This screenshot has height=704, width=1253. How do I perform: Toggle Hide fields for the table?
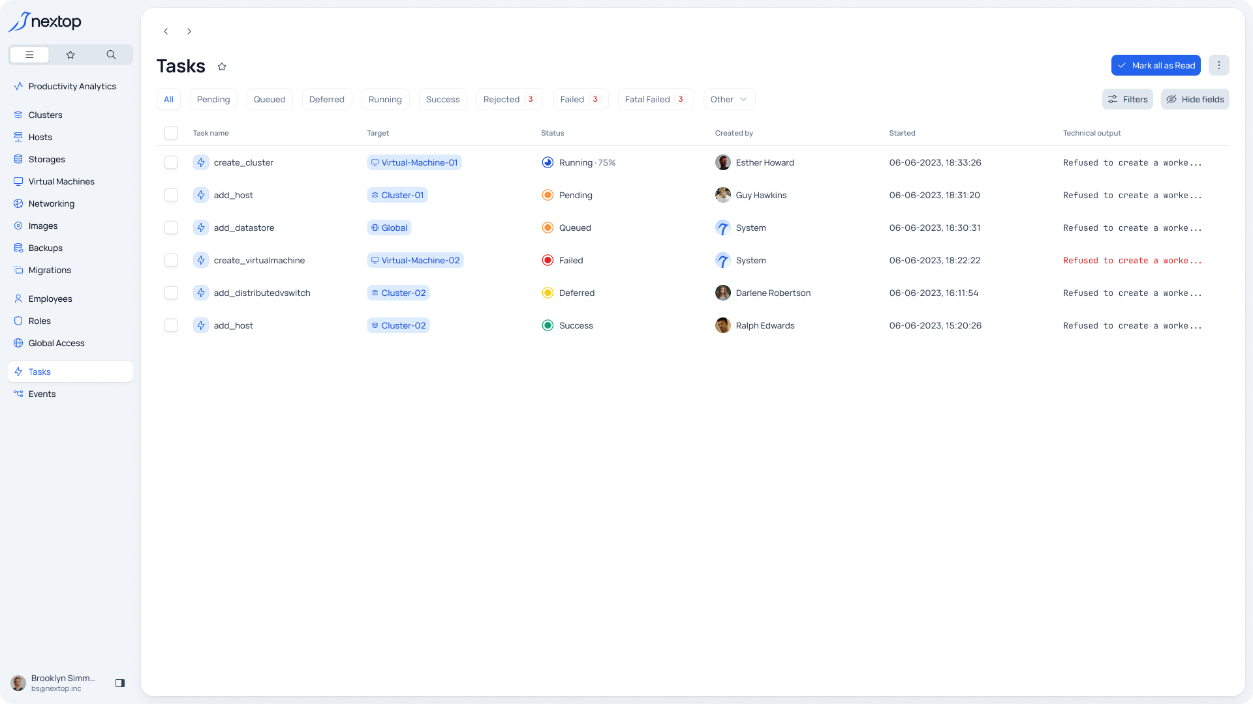click(x=1195, y=99)
